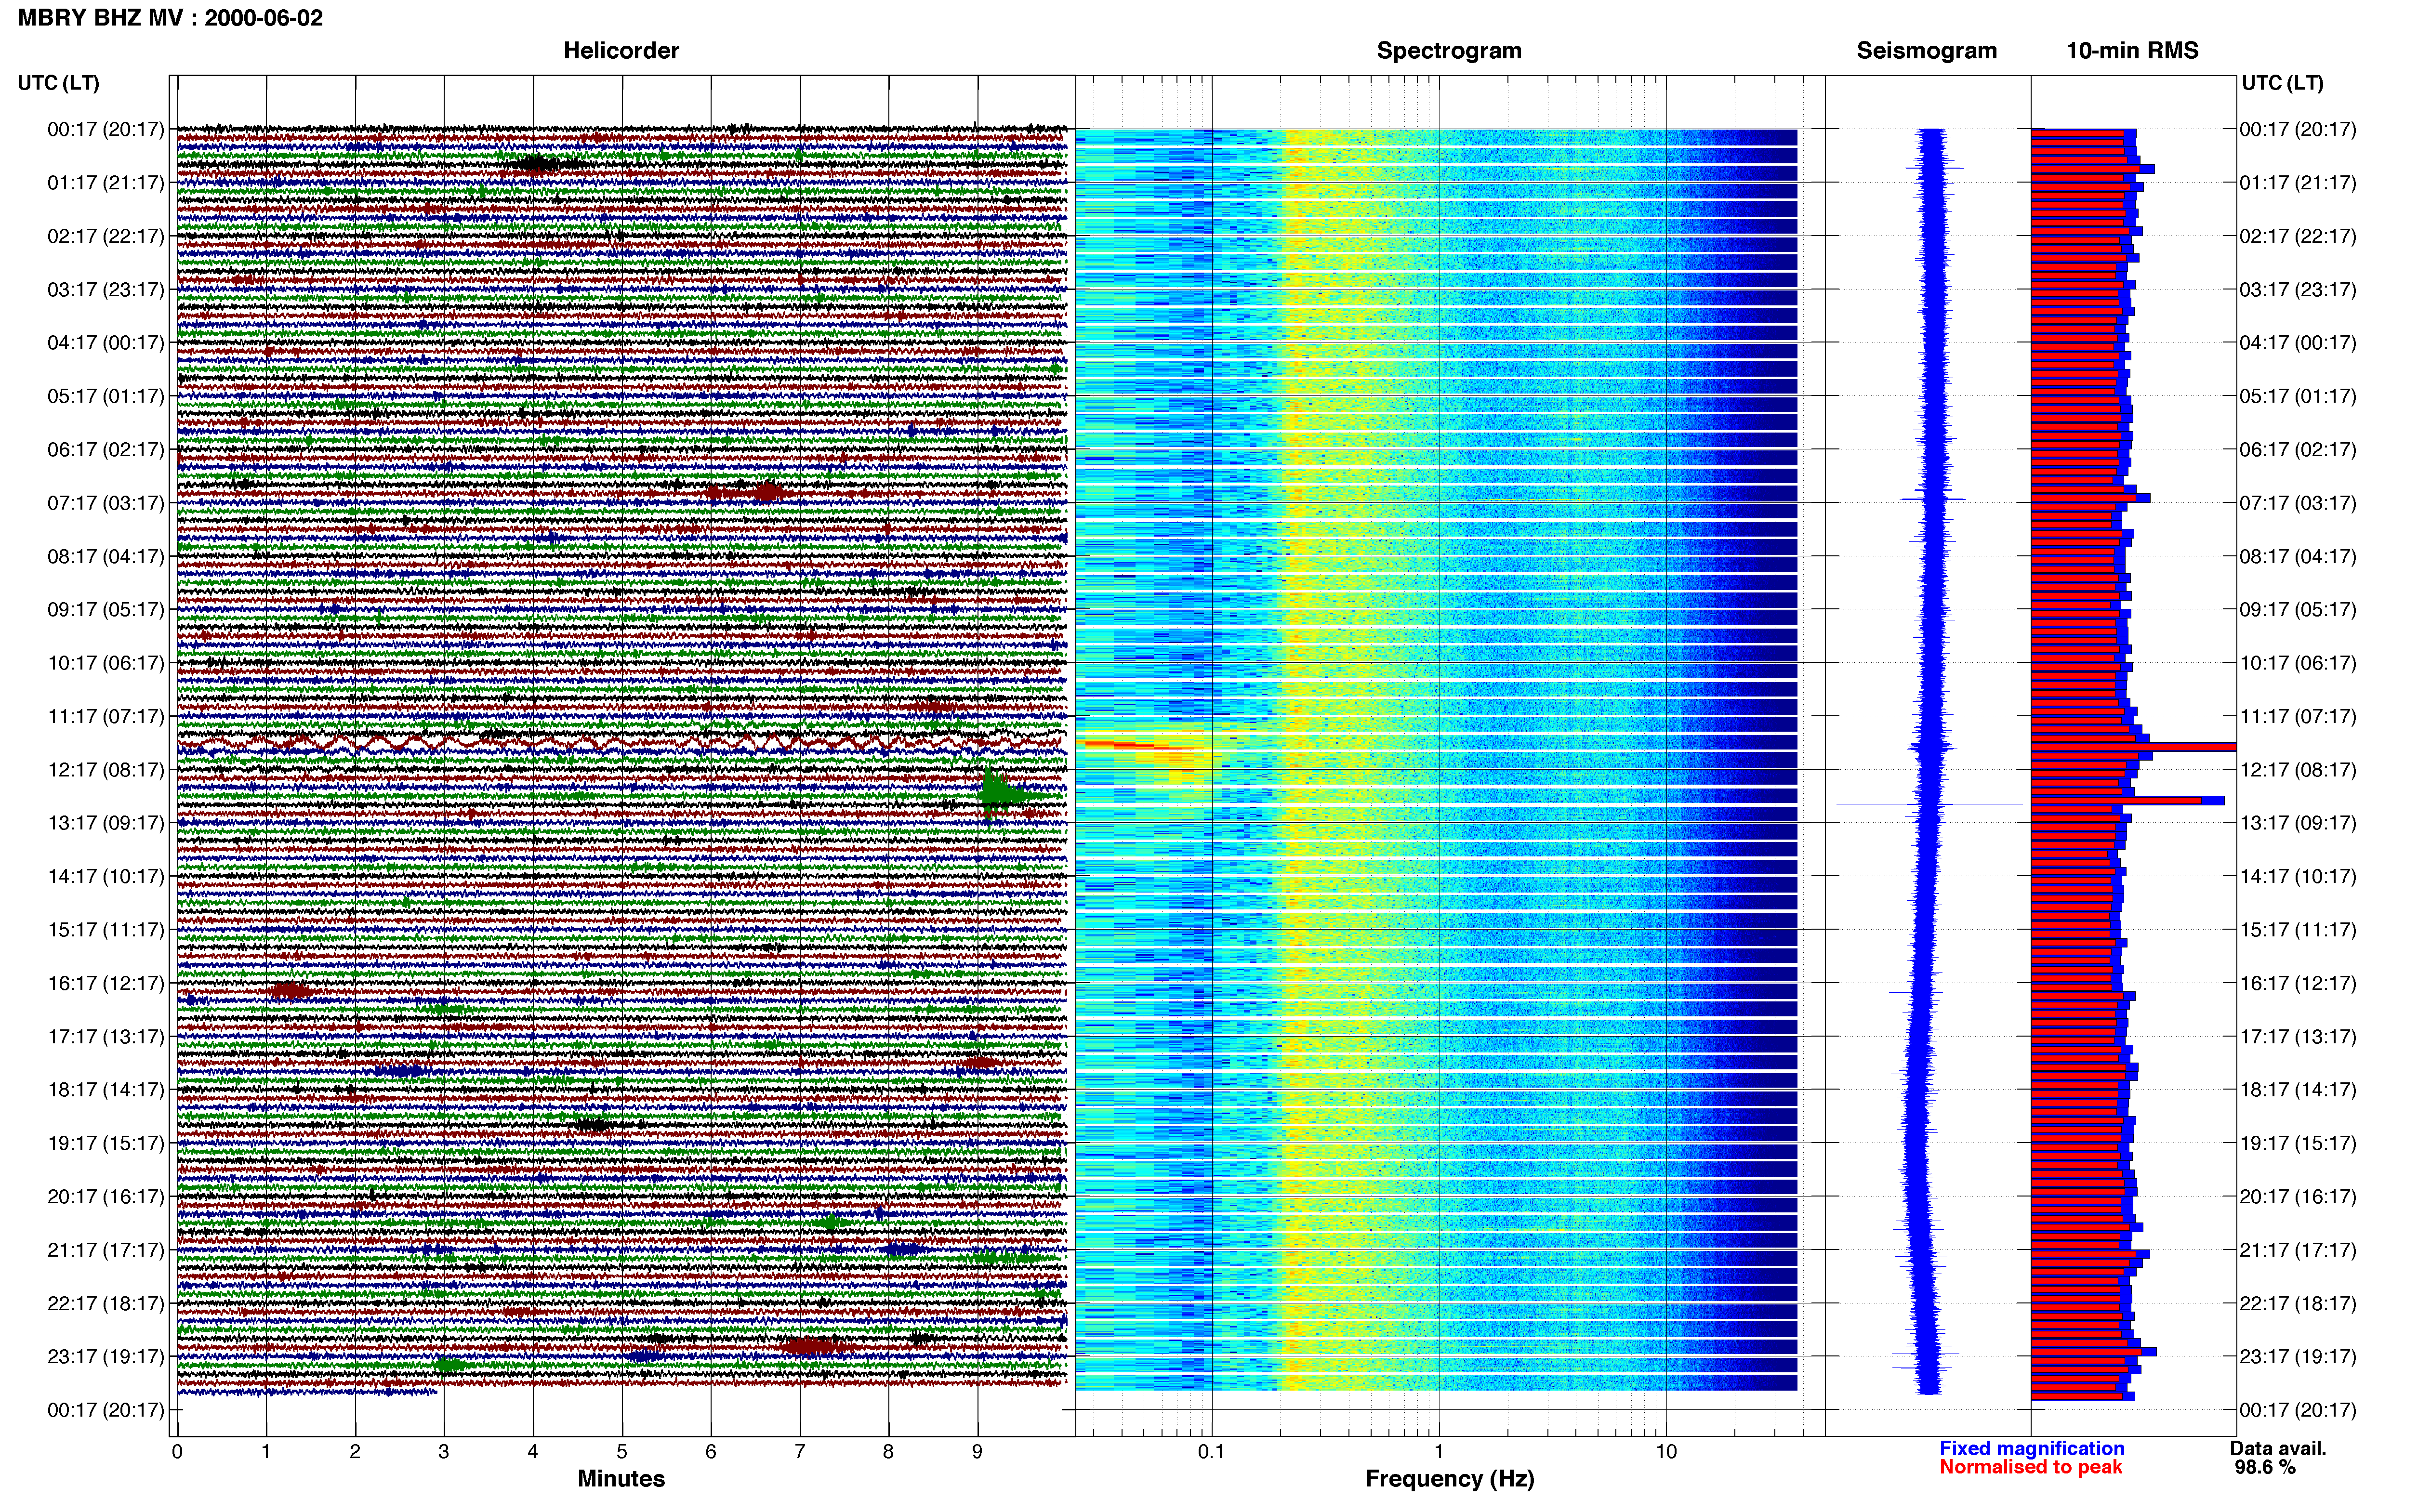Screen dimensions: 2418x1512
Task: Click the minute 9 tick label on the helicorder axis
Action: (977, 1452)
